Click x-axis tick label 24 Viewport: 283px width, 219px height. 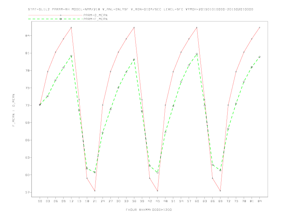coord(103,201)
